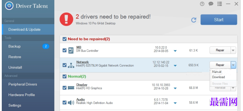Repair the Intel 82579LM Network driver
The height and width of the screenshot is (111, 243).
coord(220,65)
